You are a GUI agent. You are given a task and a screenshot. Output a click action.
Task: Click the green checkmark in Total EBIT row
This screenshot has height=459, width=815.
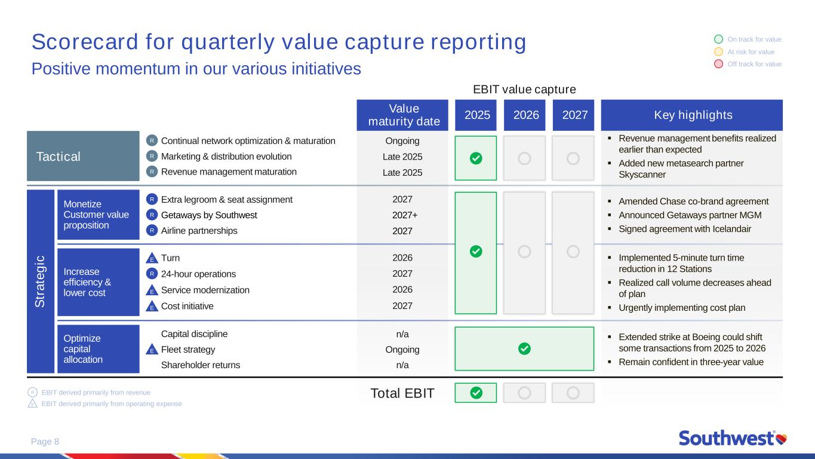(476, 393)
